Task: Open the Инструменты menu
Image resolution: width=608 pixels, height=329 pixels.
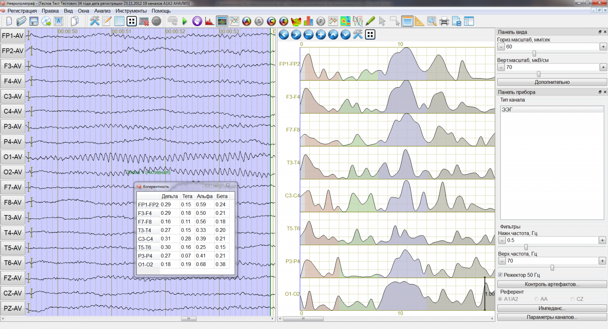Action: [131, 11]
